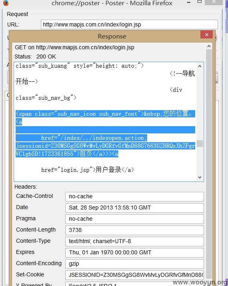Click the up arrow of outer dialog scrollbar
228x286 pixels.
pos(209,46)
